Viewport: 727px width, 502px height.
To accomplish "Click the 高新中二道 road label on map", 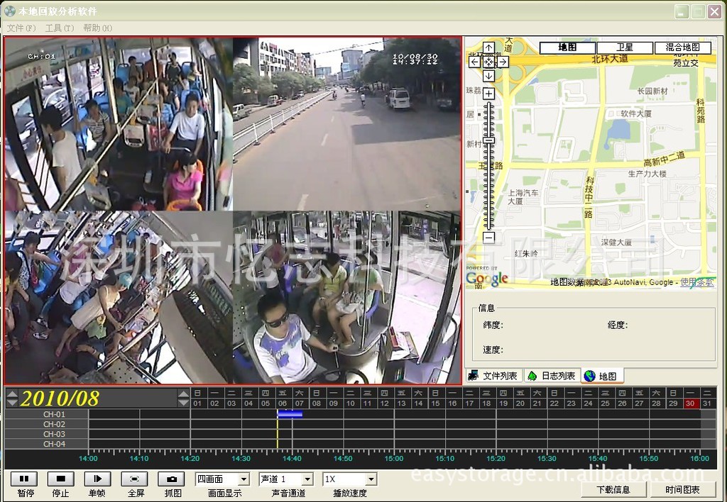I will 665,160.
